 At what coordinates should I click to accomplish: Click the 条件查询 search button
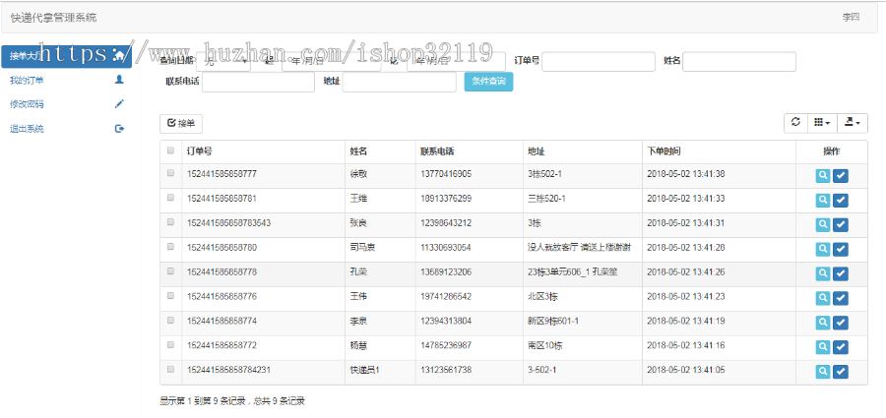488,82
